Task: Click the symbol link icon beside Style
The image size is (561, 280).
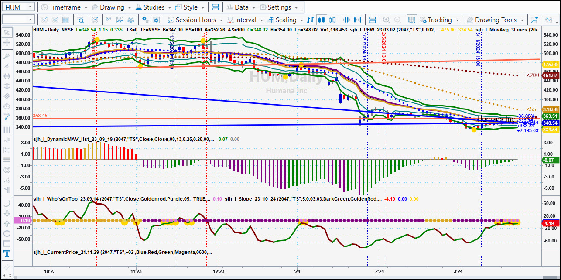Action: click(215, 7)
